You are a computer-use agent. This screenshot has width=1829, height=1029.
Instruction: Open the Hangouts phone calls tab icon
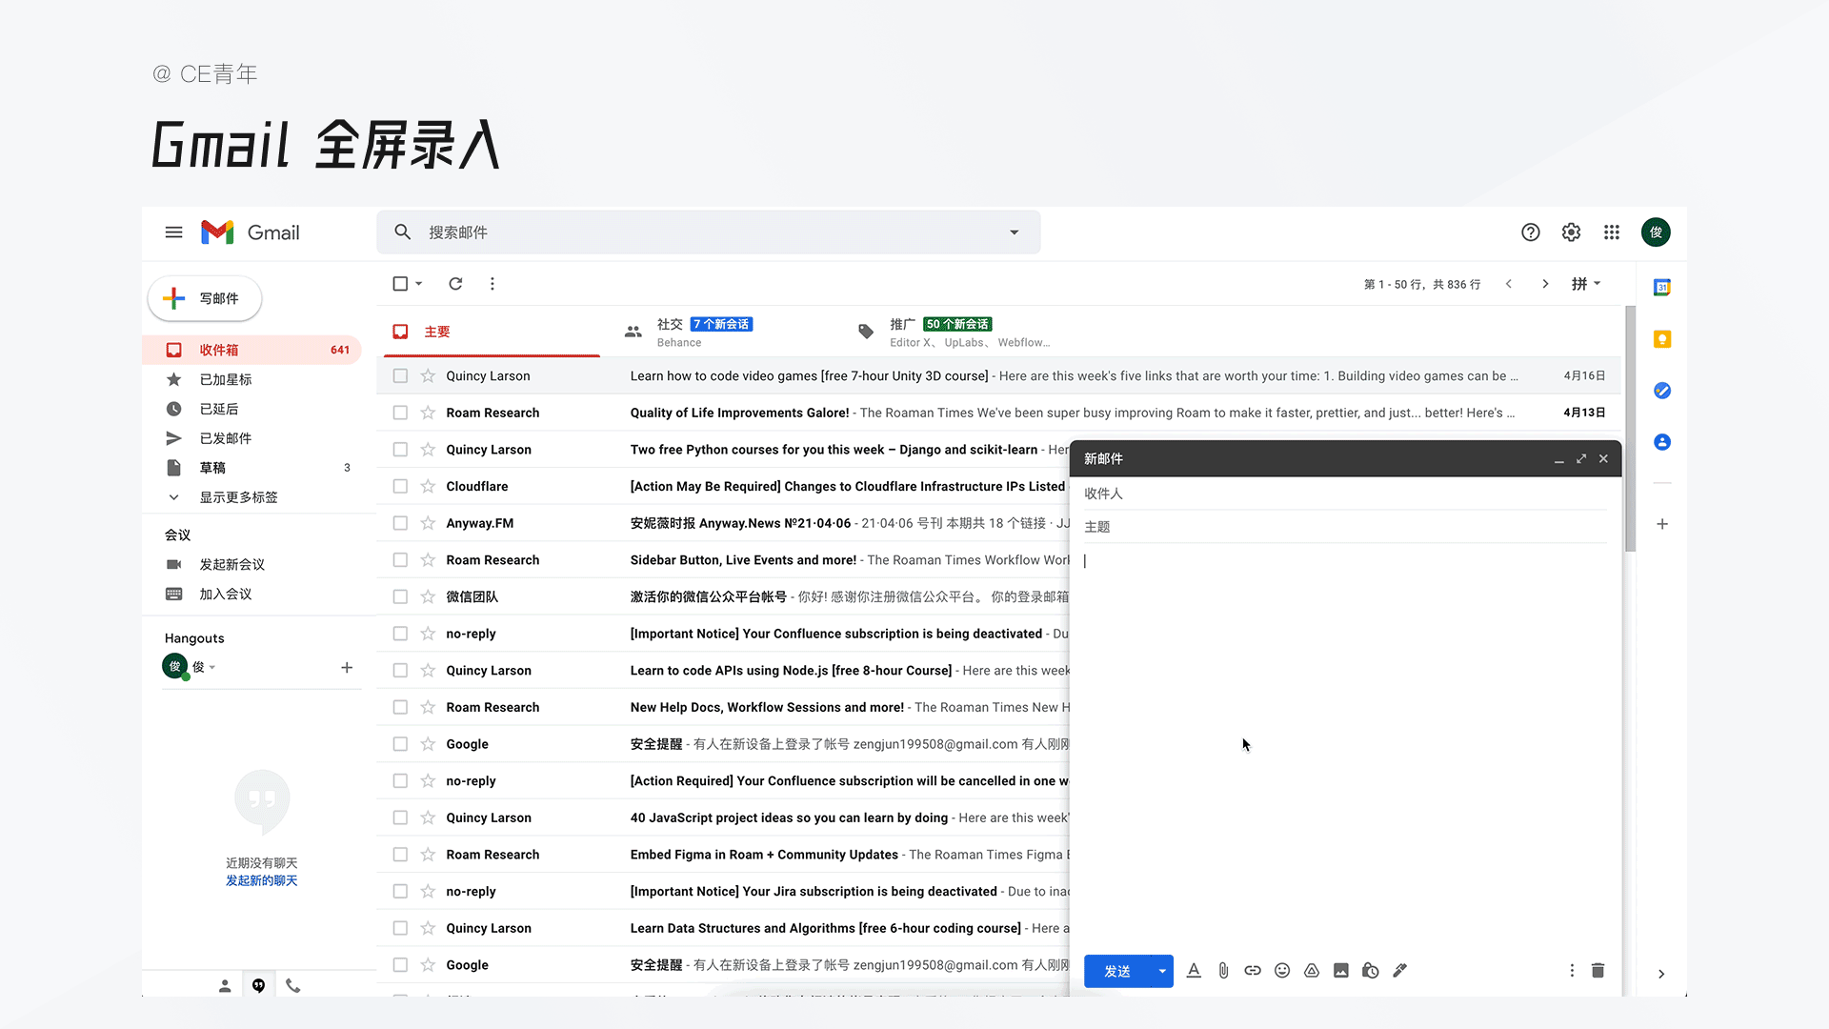tap(293, 986)
